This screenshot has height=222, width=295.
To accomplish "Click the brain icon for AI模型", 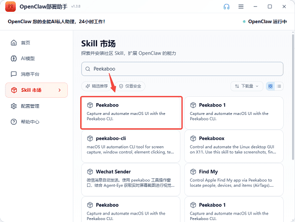I will point(14,58).
